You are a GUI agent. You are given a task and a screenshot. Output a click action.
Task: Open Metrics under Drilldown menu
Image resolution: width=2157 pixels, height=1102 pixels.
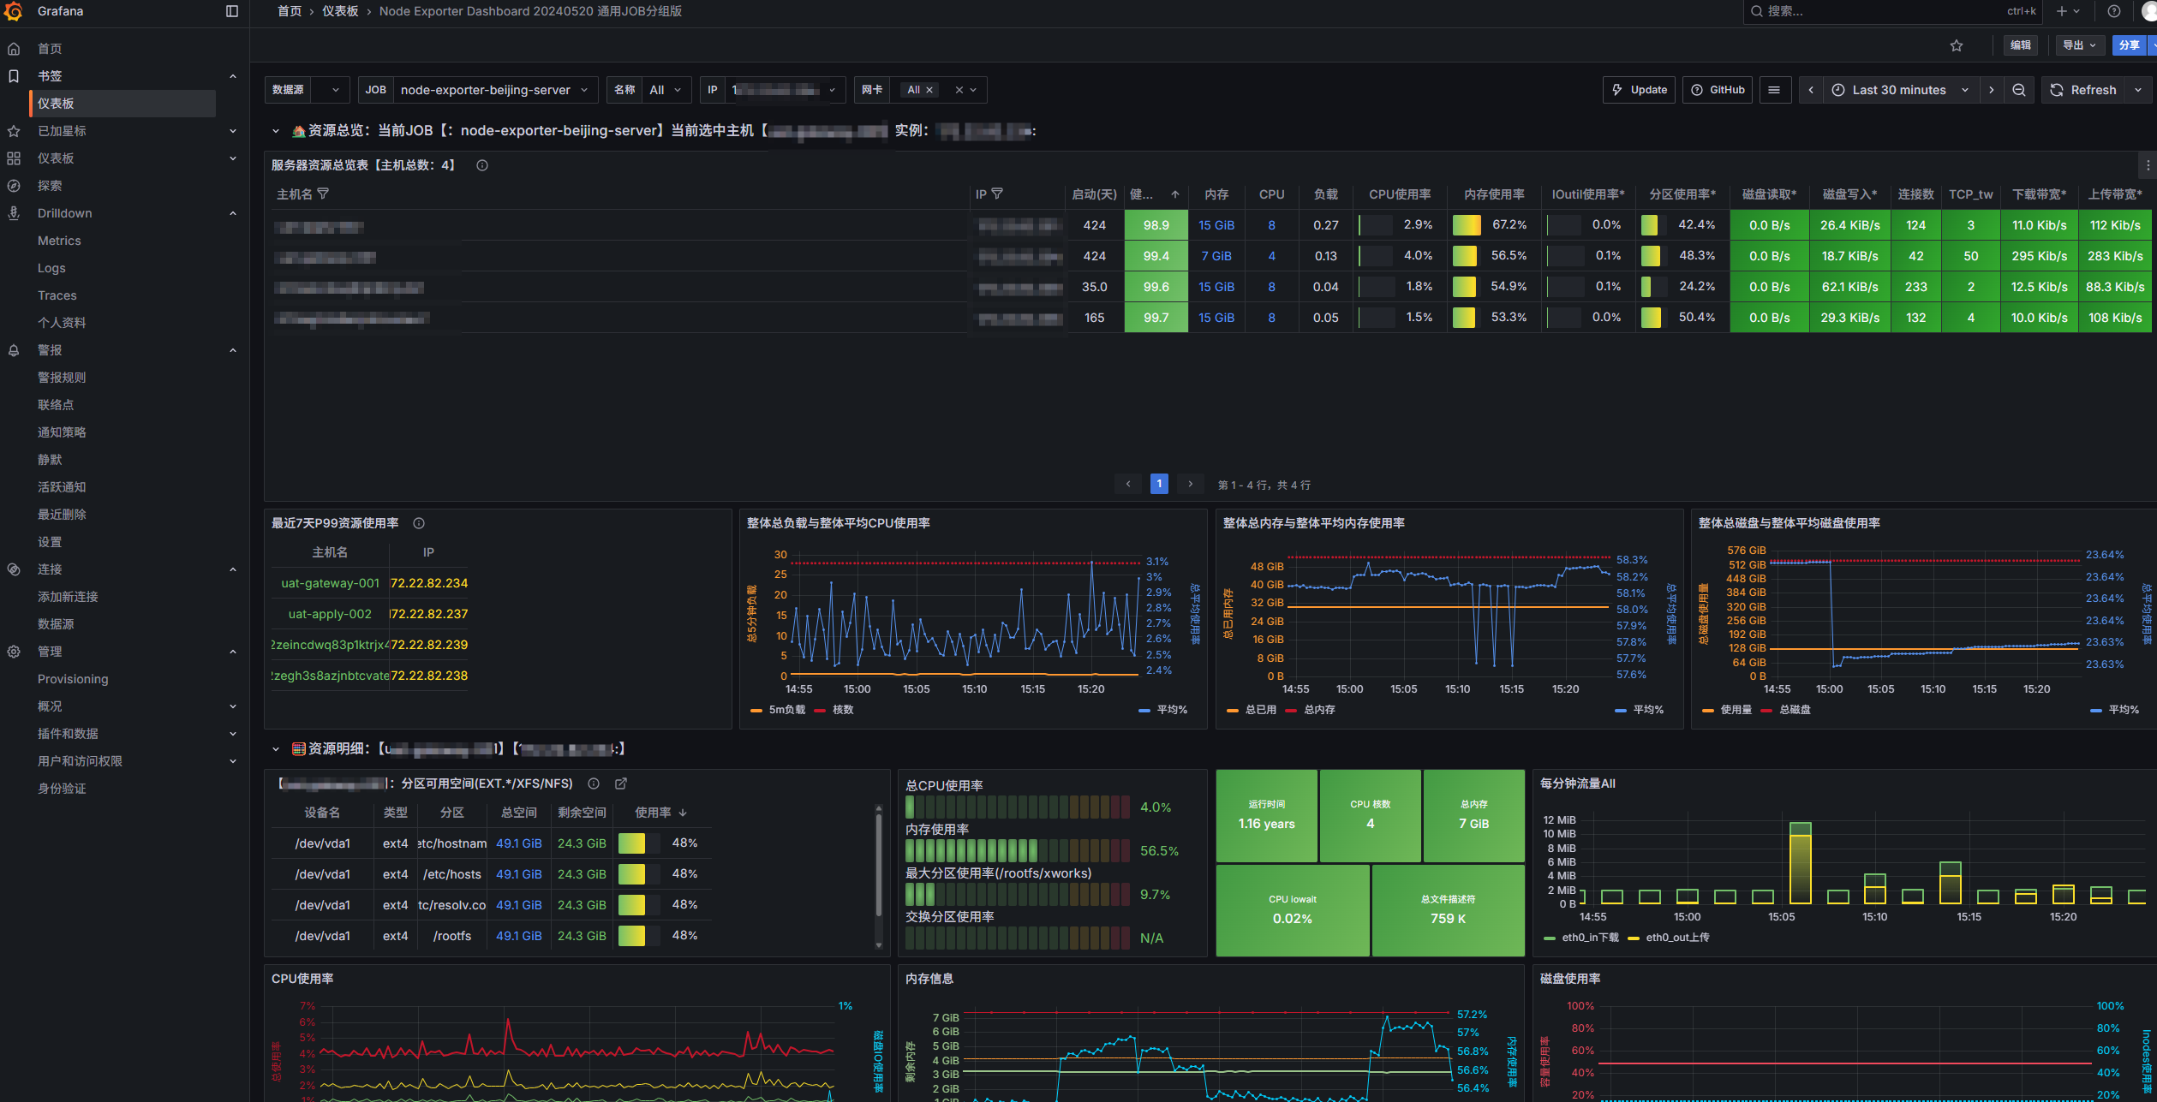[x=59, y=241]
